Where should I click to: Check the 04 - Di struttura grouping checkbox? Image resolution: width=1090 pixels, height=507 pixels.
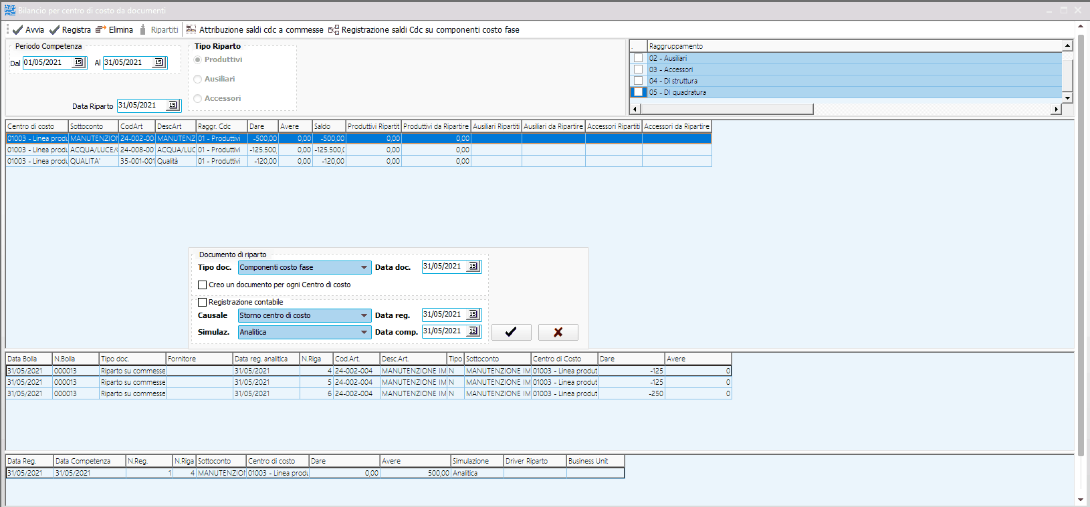pos(638,81)
